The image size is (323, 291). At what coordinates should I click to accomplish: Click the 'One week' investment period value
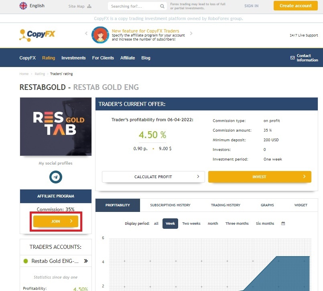tap(273, 159)
